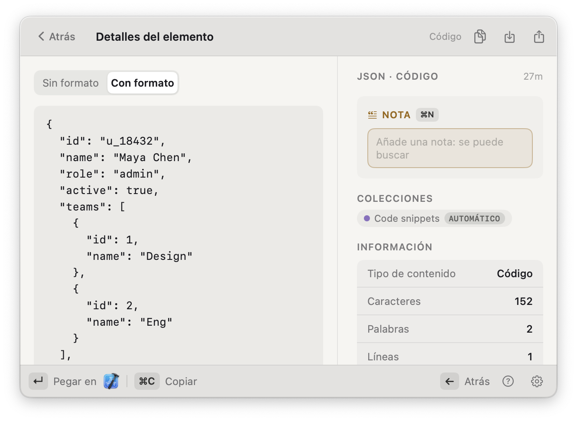Click the Return key icon beside Pegar en
The width and height of the screenshot is (577, 421).
[39, 381]
